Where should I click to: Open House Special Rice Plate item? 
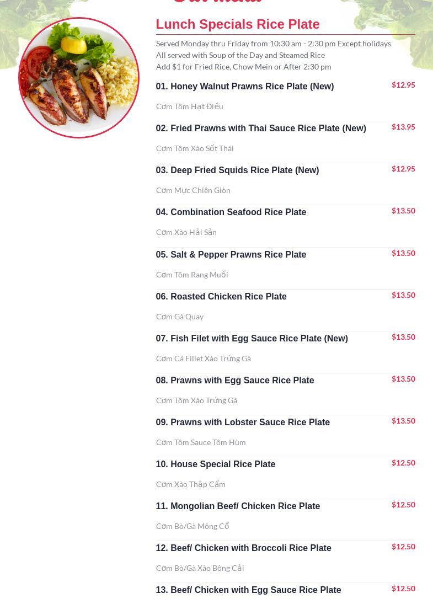pyautogui.click(x=216, y=464)
